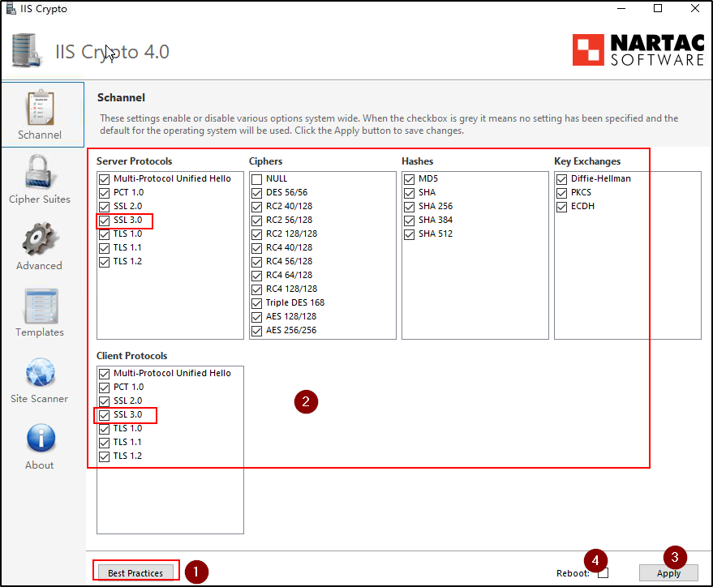This screenshot has height=587, width=713.
Task: Click the IIS Crypto server logo icon
Action: point(27,50)
